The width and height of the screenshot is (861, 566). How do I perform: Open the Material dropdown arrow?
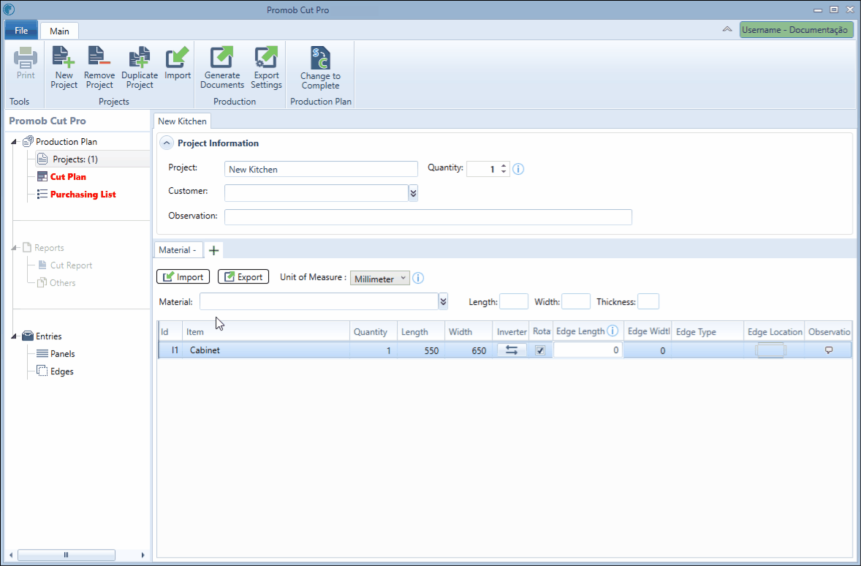(443, 301)
